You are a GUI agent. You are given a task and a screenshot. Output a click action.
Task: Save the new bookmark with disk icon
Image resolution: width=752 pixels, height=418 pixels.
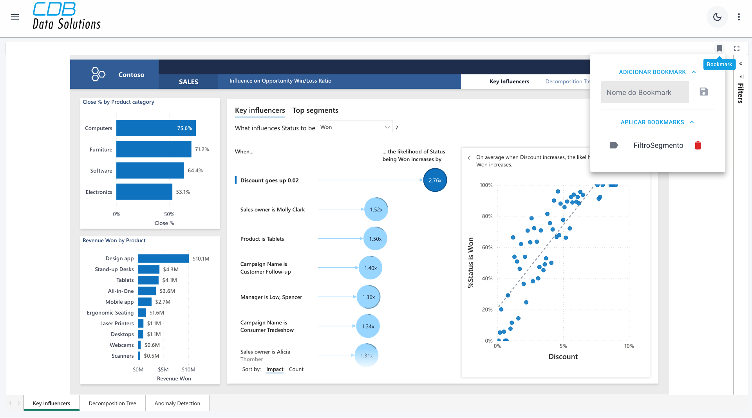[x=703, y=92]
